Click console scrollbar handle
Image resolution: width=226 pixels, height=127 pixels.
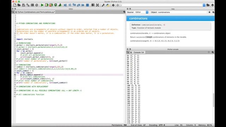coord(213,100)
